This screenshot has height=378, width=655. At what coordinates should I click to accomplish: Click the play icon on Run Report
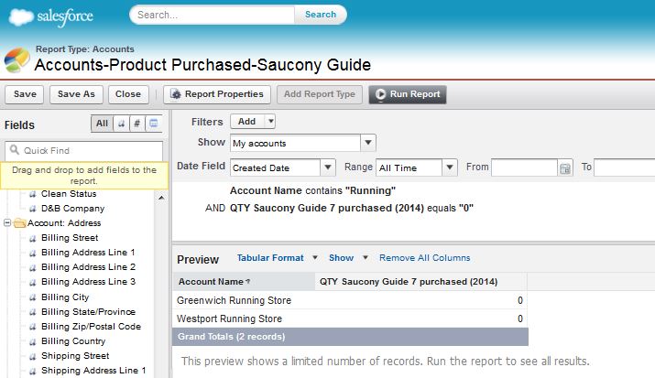[380, 94]
